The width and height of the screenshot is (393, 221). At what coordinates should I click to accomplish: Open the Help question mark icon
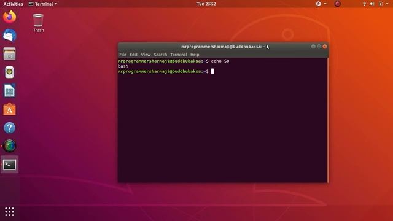10,128
